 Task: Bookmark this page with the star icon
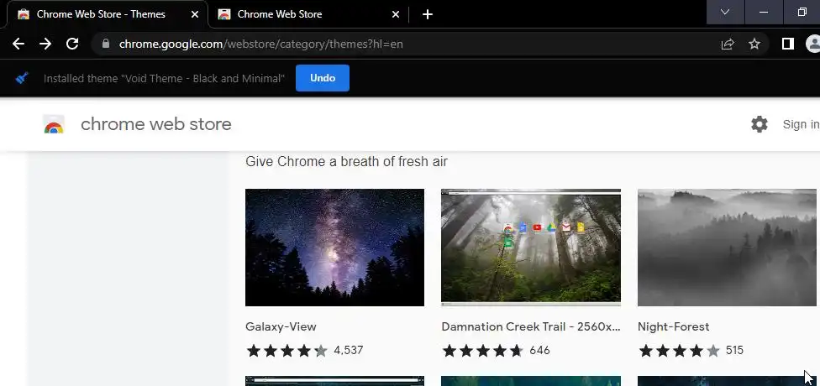tap(754, 44)
